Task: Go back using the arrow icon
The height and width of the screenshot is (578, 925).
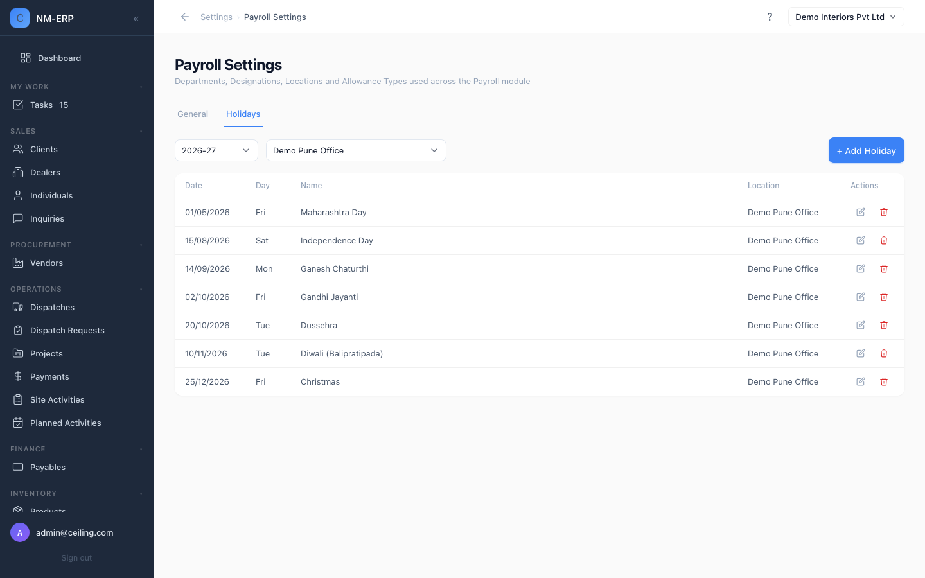Action: [185, 17]
